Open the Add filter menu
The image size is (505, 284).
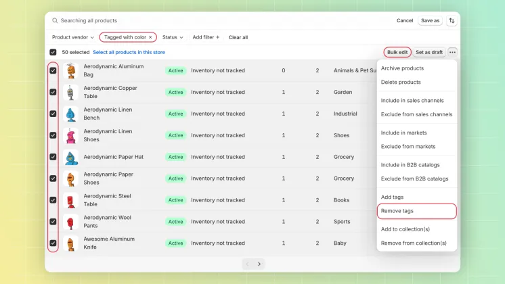point(206,37)
